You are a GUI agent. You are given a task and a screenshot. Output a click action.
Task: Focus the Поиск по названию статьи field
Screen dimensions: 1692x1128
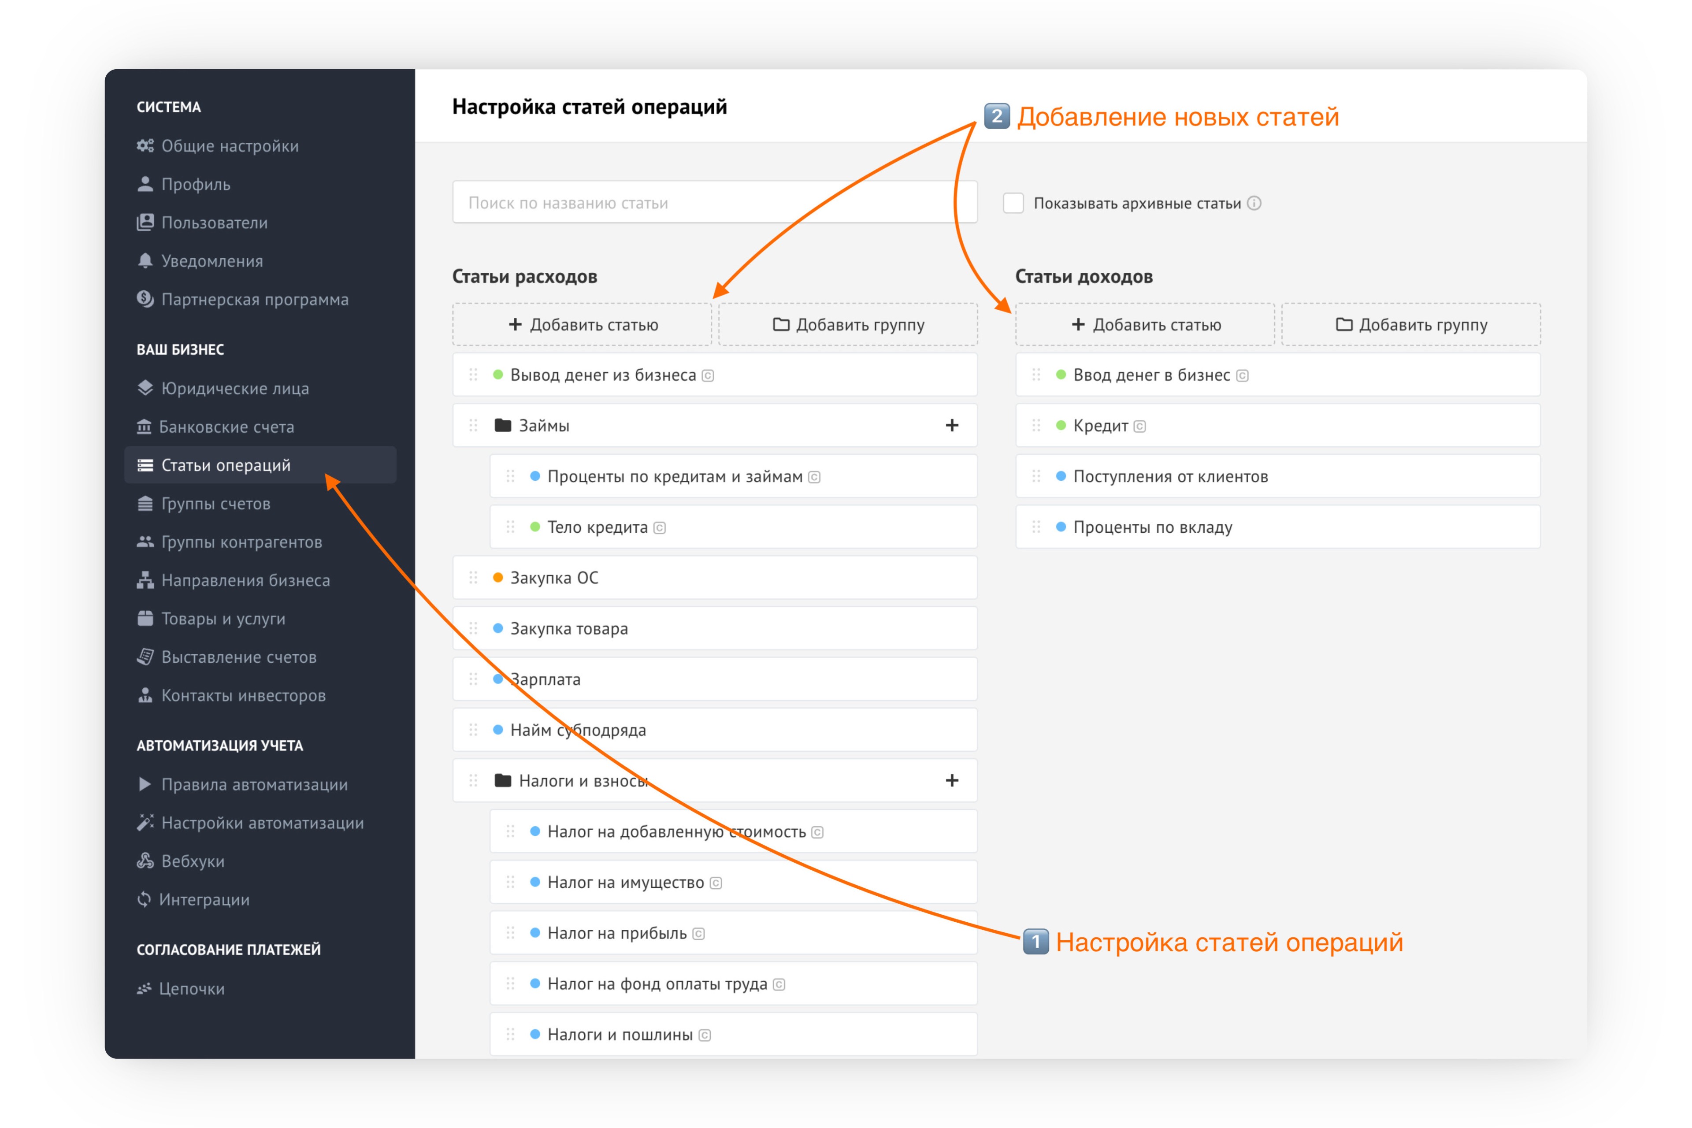coord(715,202)
